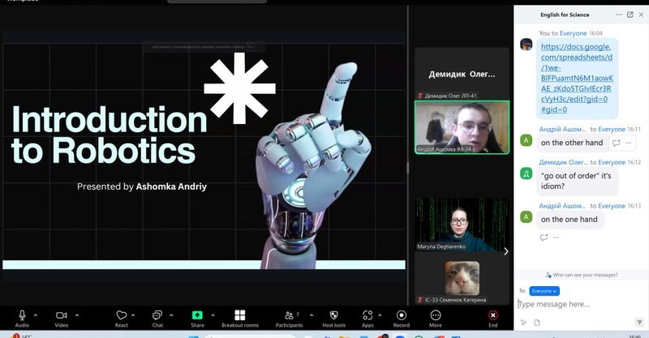649x338 pixels.
Task: Select Maryna Degtiarenko's video tile
Action: pyautogui.click(x=462, y=225)
